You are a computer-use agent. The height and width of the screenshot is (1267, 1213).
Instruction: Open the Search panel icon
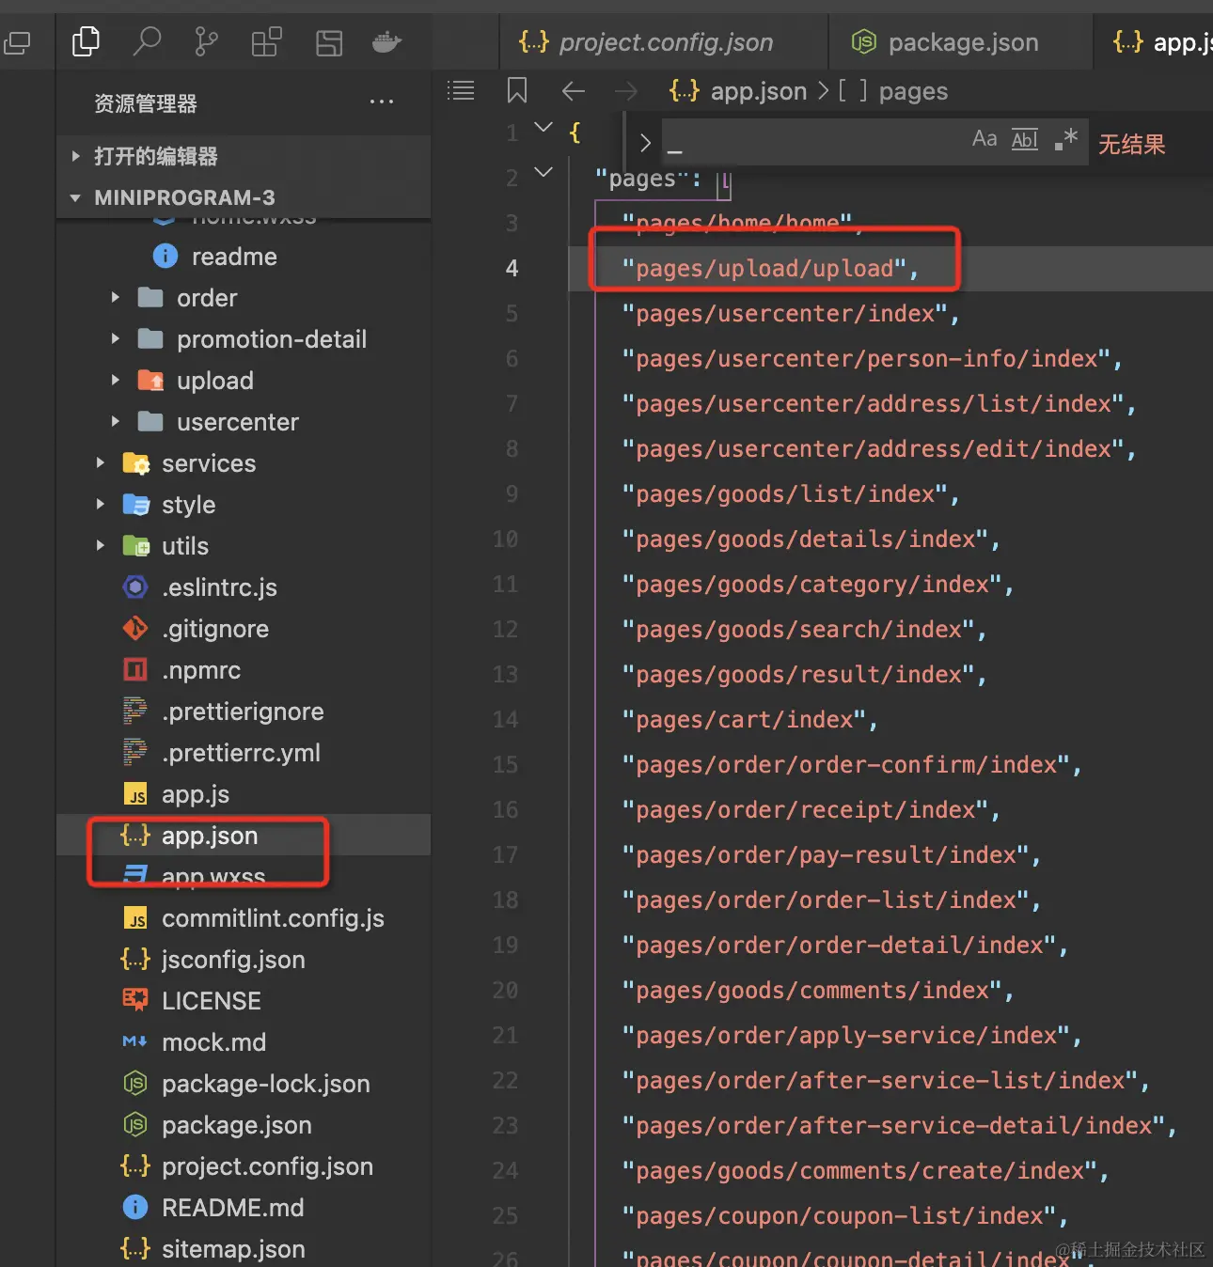click(x=147, y=42)
